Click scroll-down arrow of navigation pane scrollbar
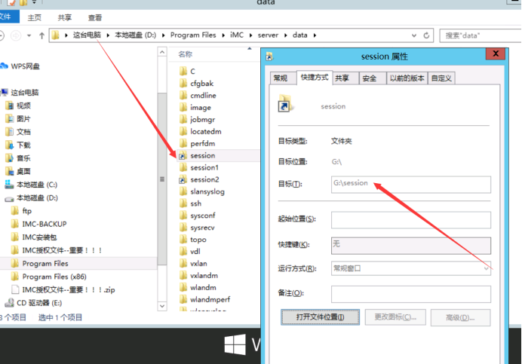Screen dimensions: 522x364 point(161,306)
